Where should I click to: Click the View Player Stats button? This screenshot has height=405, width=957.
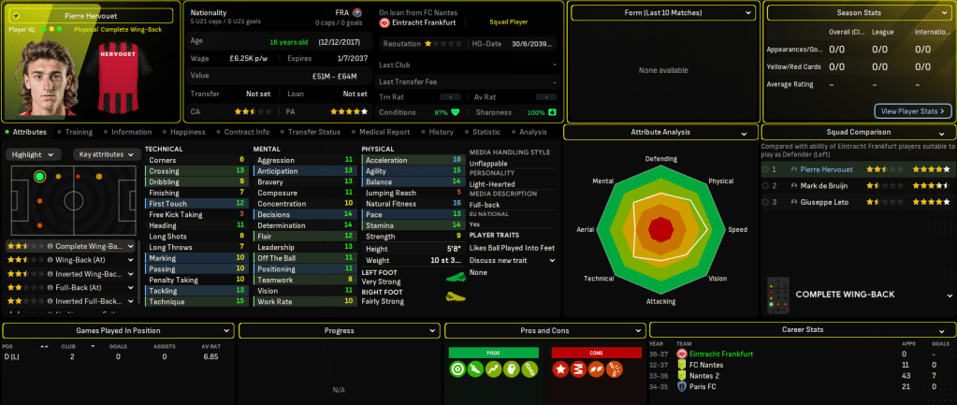coord(913,111)
